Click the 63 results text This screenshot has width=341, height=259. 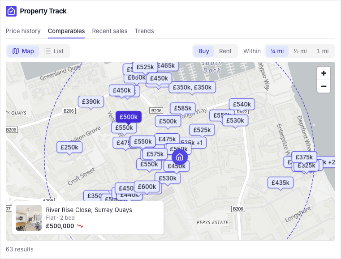click(20, 249)
